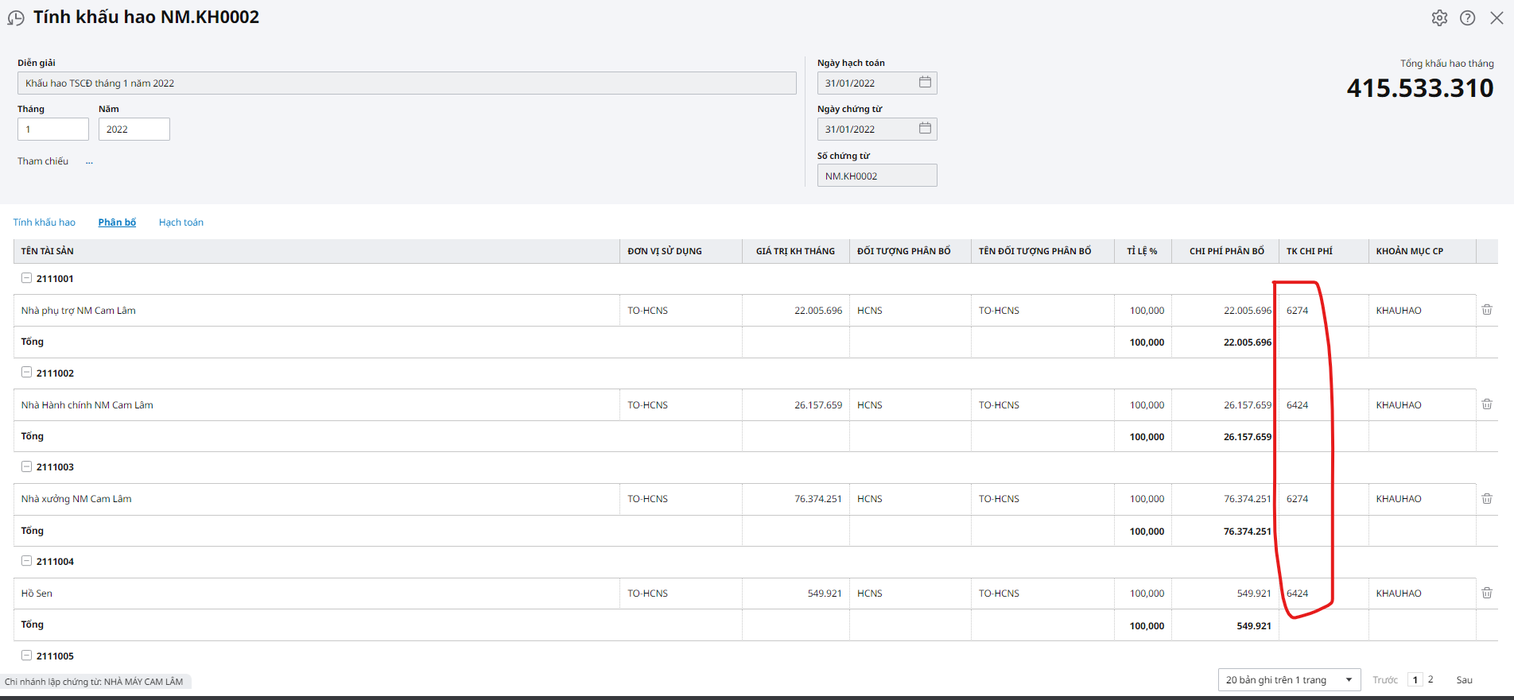Go to page 2
The image size is (1514, 700).
click(x=1431, y=679)
